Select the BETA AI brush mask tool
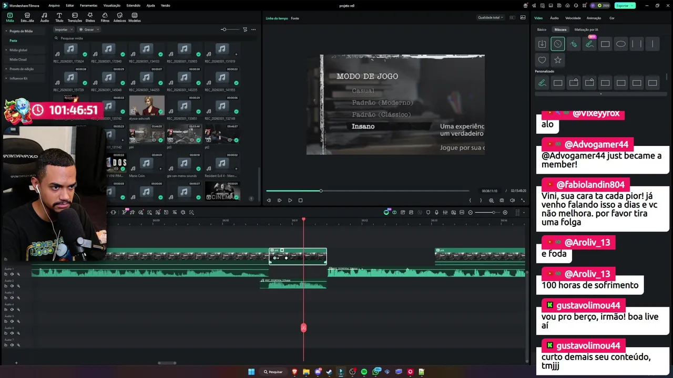 (589, 44)
